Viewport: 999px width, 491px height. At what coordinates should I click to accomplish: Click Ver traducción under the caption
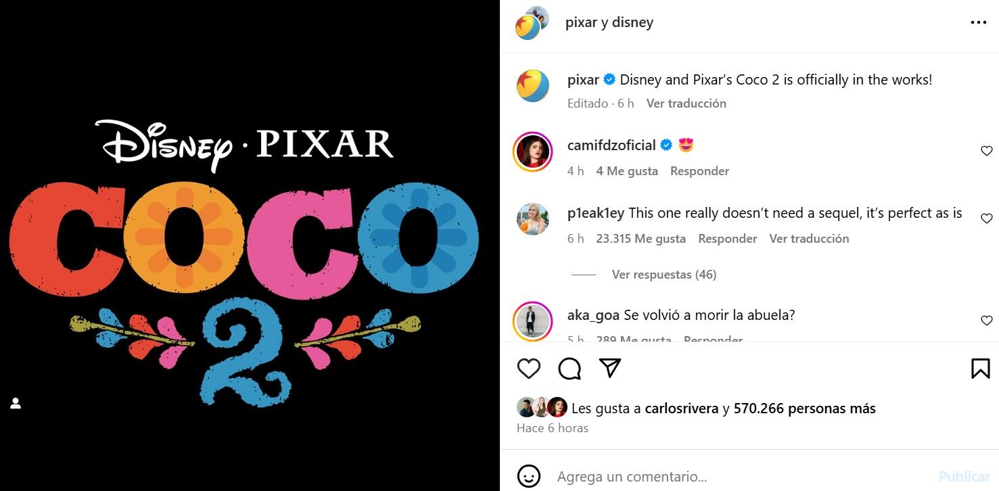[686, 103]
